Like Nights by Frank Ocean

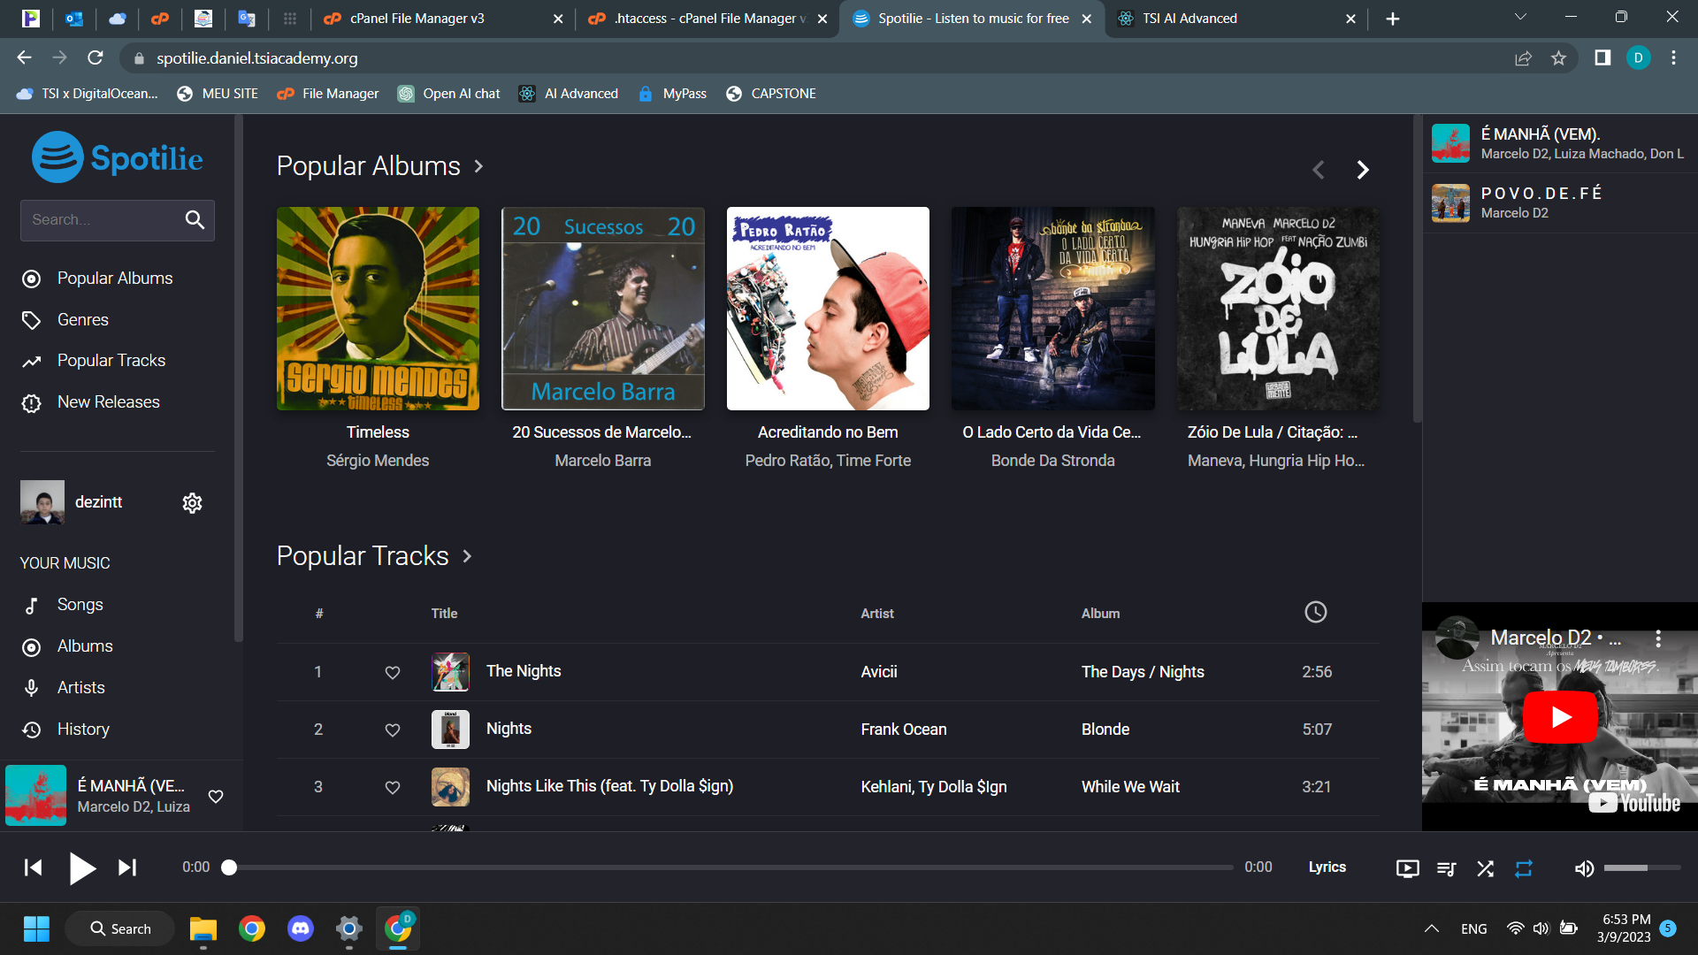pos(393,730)
